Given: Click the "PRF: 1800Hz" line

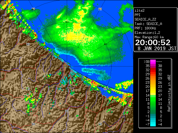Looking at the screenshot, I should point(145,28).
